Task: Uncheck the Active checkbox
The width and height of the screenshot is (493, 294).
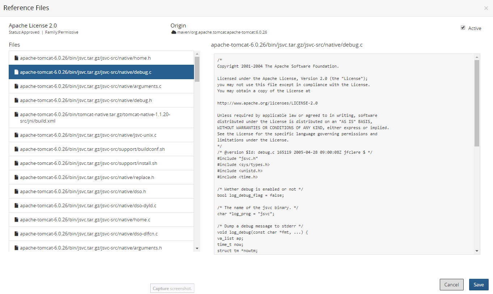Action: [x=463, y=28]
